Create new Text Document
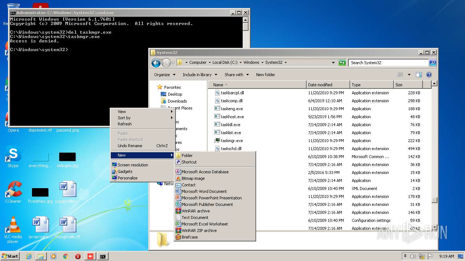This screenshot has height=261, width=465. (x=215, y=217)
